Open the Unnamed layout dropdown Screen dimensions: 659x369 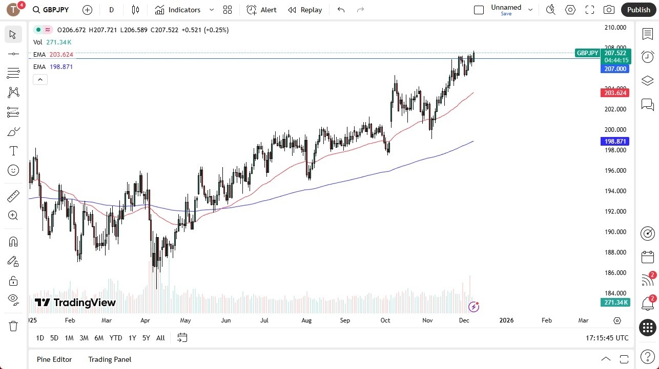coord(530,9)
